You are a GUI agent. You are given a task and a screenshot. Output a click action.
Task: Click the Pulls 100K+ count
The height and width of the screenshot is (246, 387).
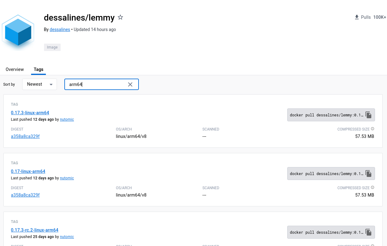point(380,17)
